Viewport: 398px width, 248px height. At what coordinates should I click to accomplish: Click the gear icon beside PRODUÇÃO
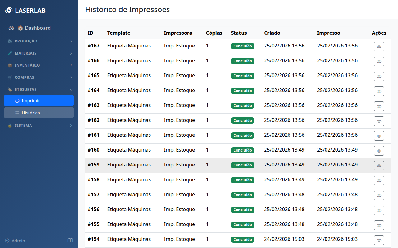pos(10,41)
